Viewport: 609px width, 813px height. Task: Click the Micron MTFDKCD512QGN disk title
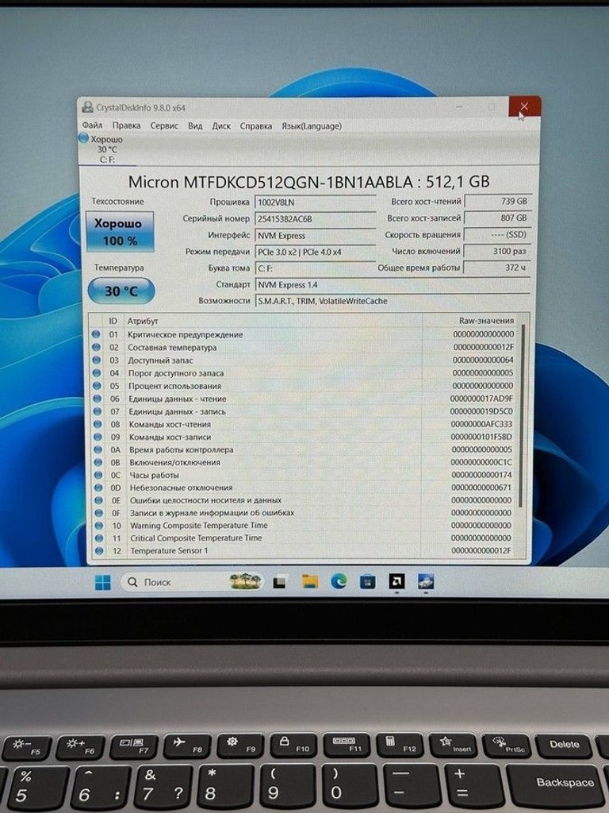(x=308, y=182)
